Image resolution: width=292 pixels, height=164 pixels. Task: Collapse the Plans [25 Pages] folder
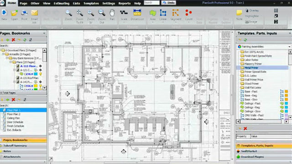[10, 62]
